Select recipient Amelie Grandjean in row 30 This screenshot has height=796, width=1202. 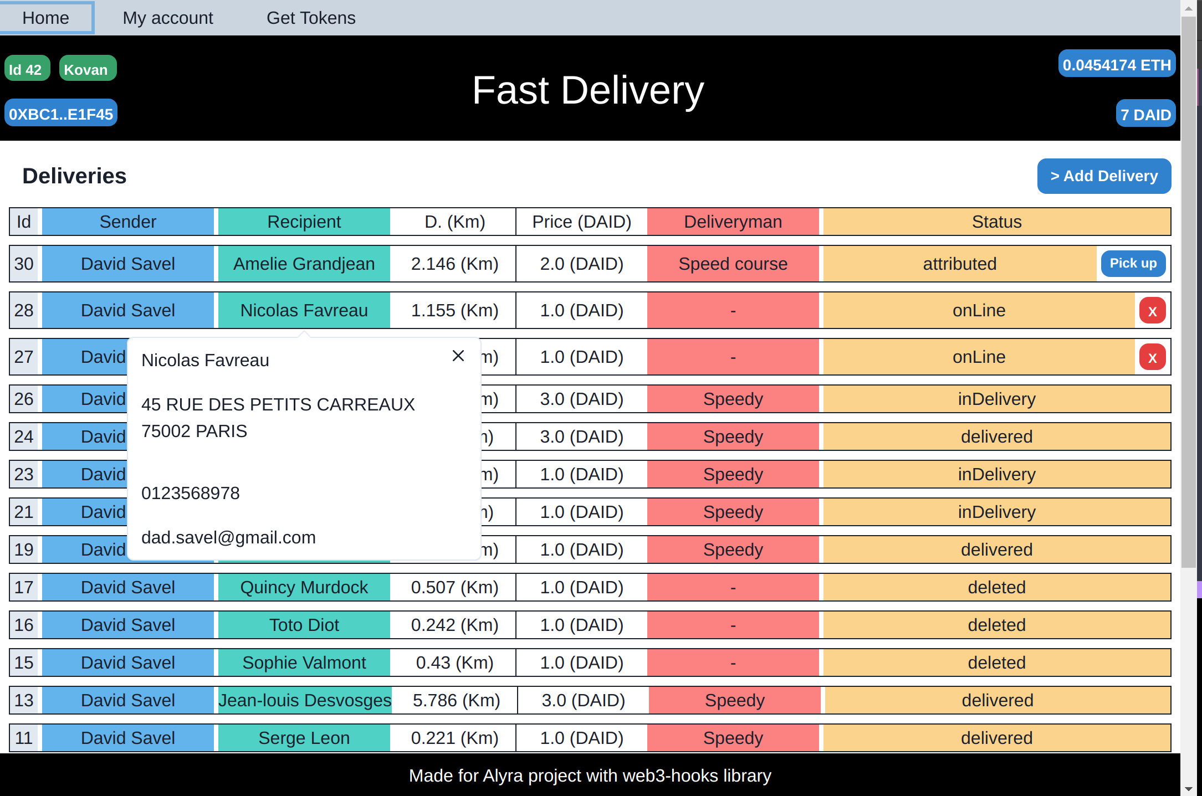(304, 264)
